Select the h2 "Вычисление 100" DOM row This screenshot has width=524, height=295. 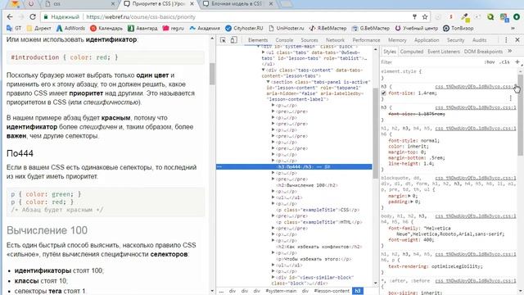(307, 185)
